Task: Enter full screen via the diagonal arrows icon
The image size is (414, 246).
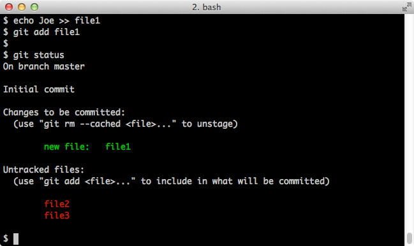Action: 406,7
